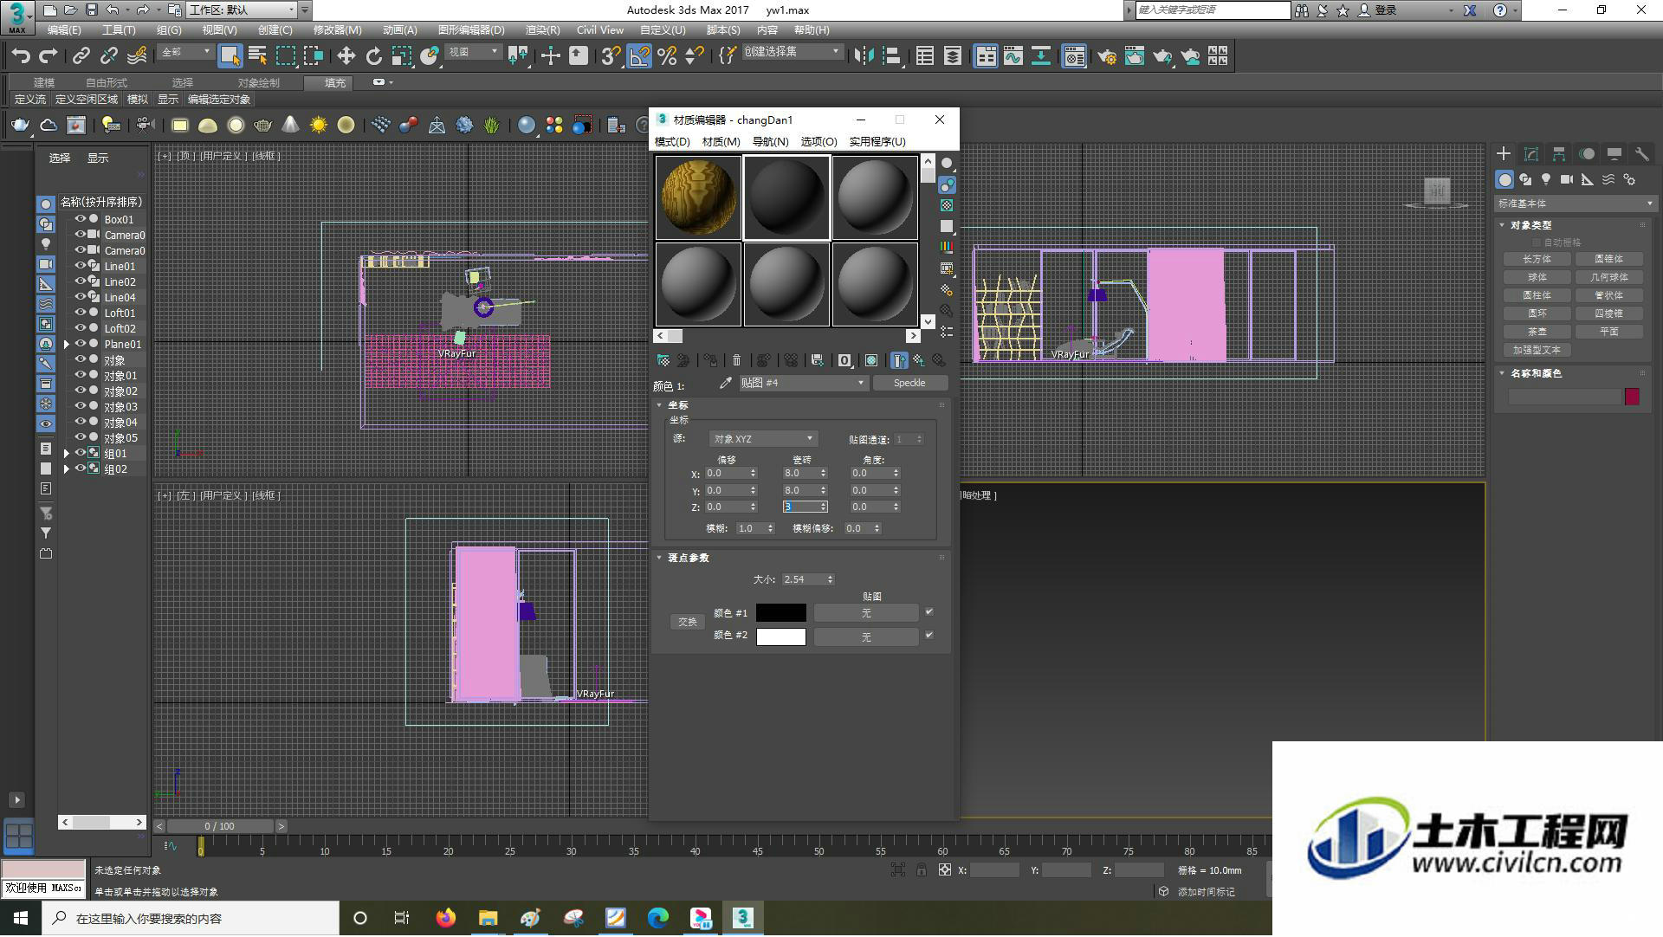This screenshot has width=1663, height=937.
Task: Toggle material editor background checker icon
Action: tap(947, 205)
